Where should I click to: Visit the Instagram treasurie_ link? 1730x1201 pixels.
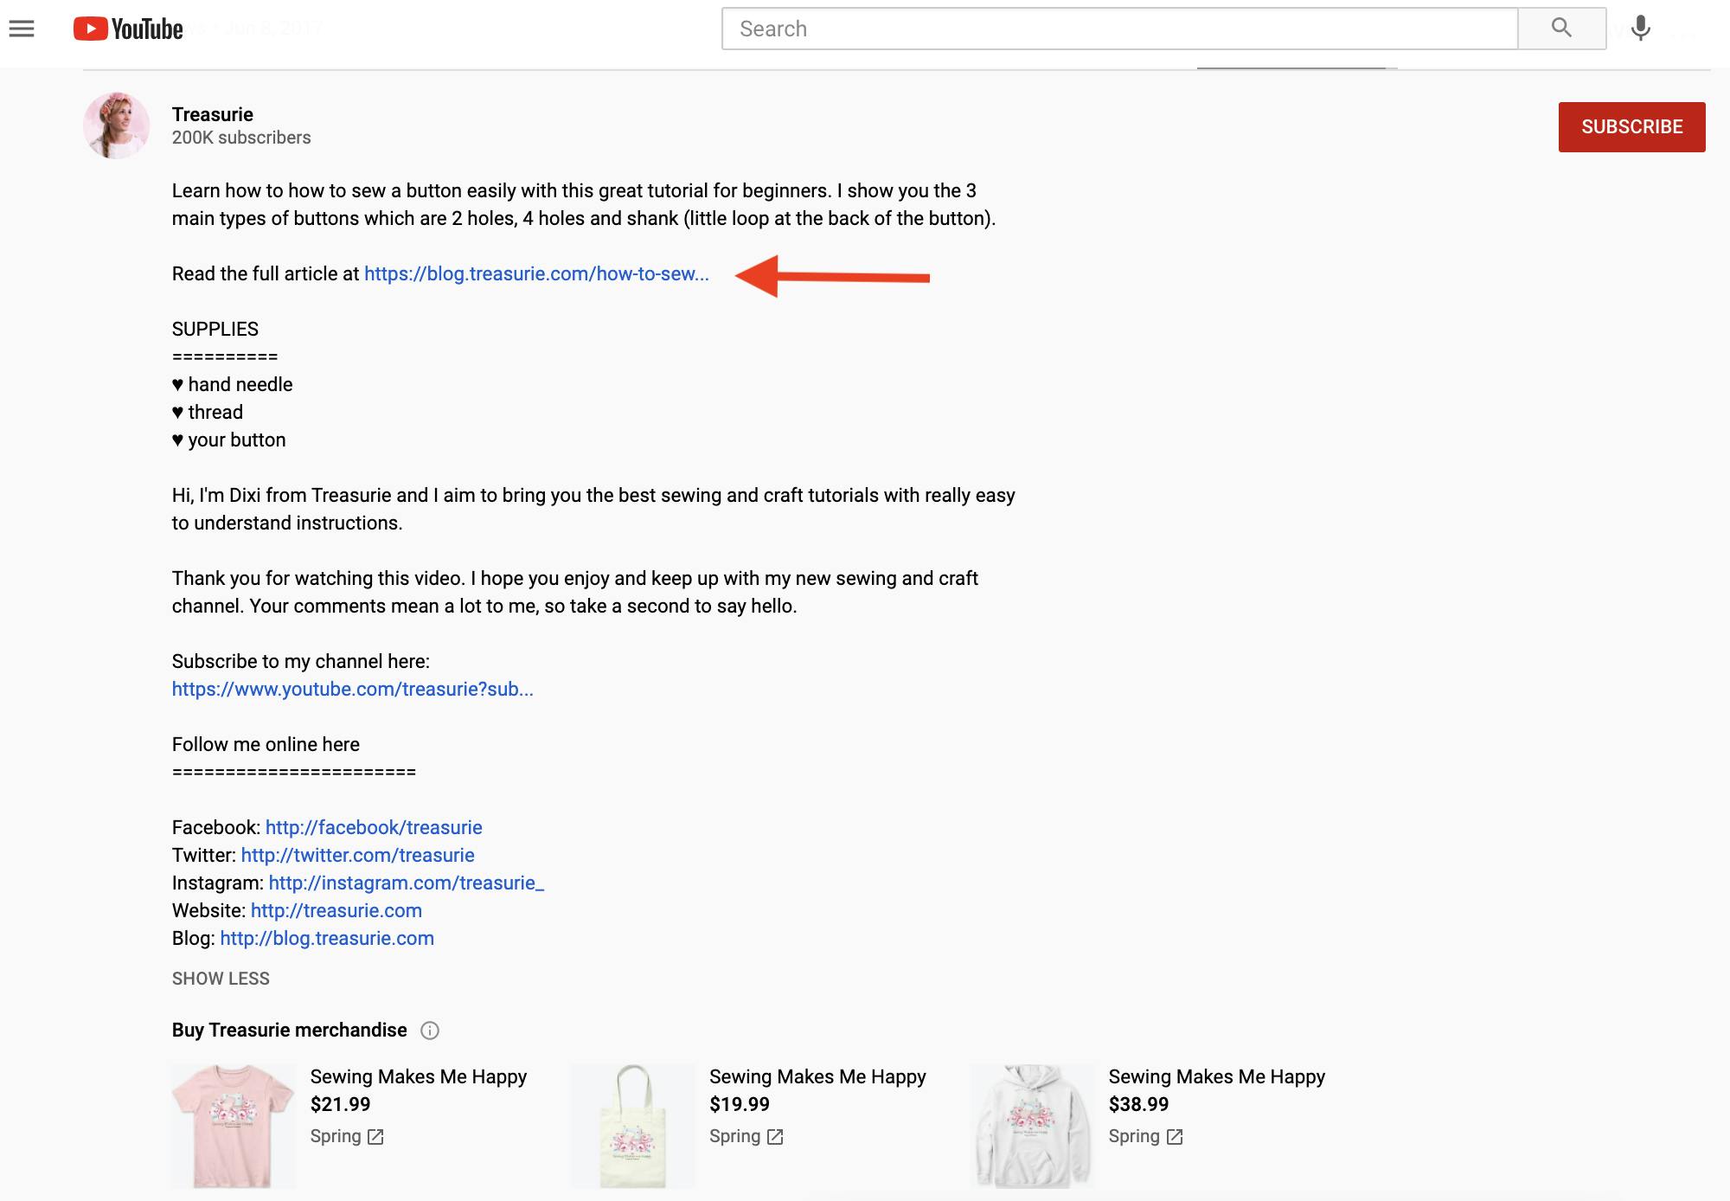point(407,883)
